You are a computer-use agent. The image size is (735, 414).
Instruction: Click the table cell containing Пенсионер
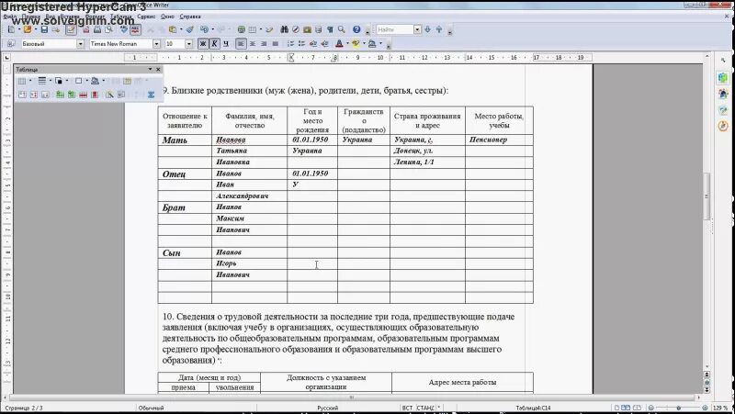click(x=499, y=140)
